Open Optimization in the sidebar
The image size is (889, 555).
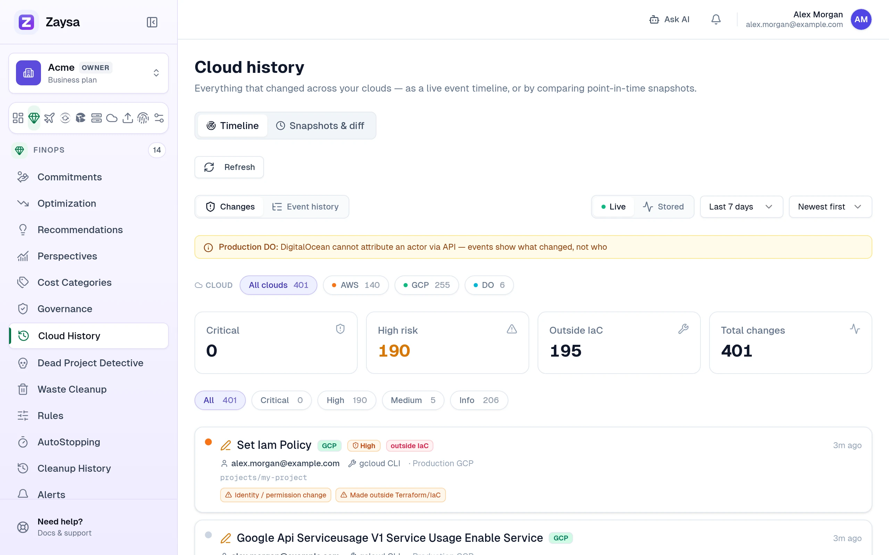[x=89, y=203]
